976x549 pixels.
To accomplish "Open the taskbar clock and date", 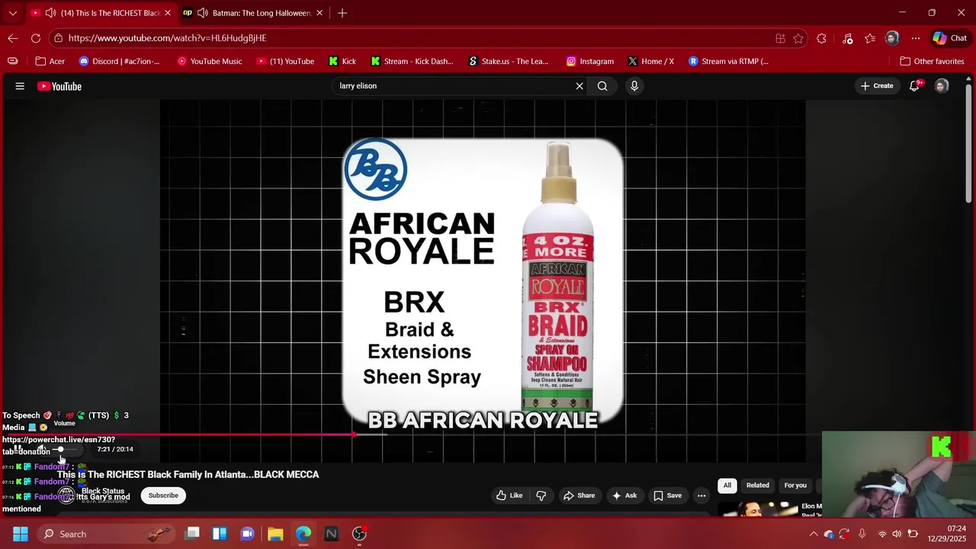I will tap(946, 534).
